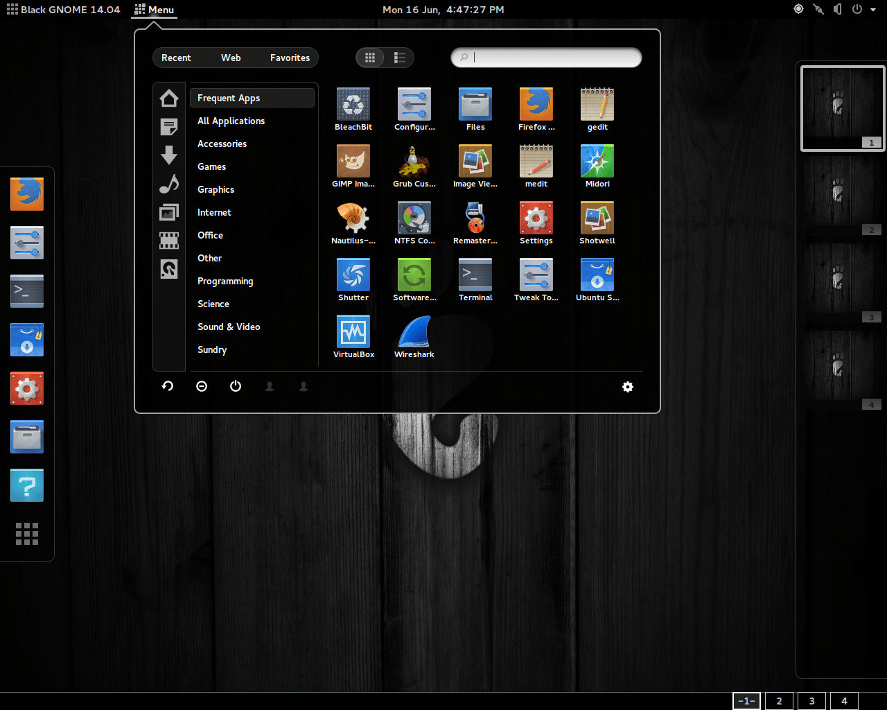Select workspace 2 thumbnail on the right

pos(843,196)
